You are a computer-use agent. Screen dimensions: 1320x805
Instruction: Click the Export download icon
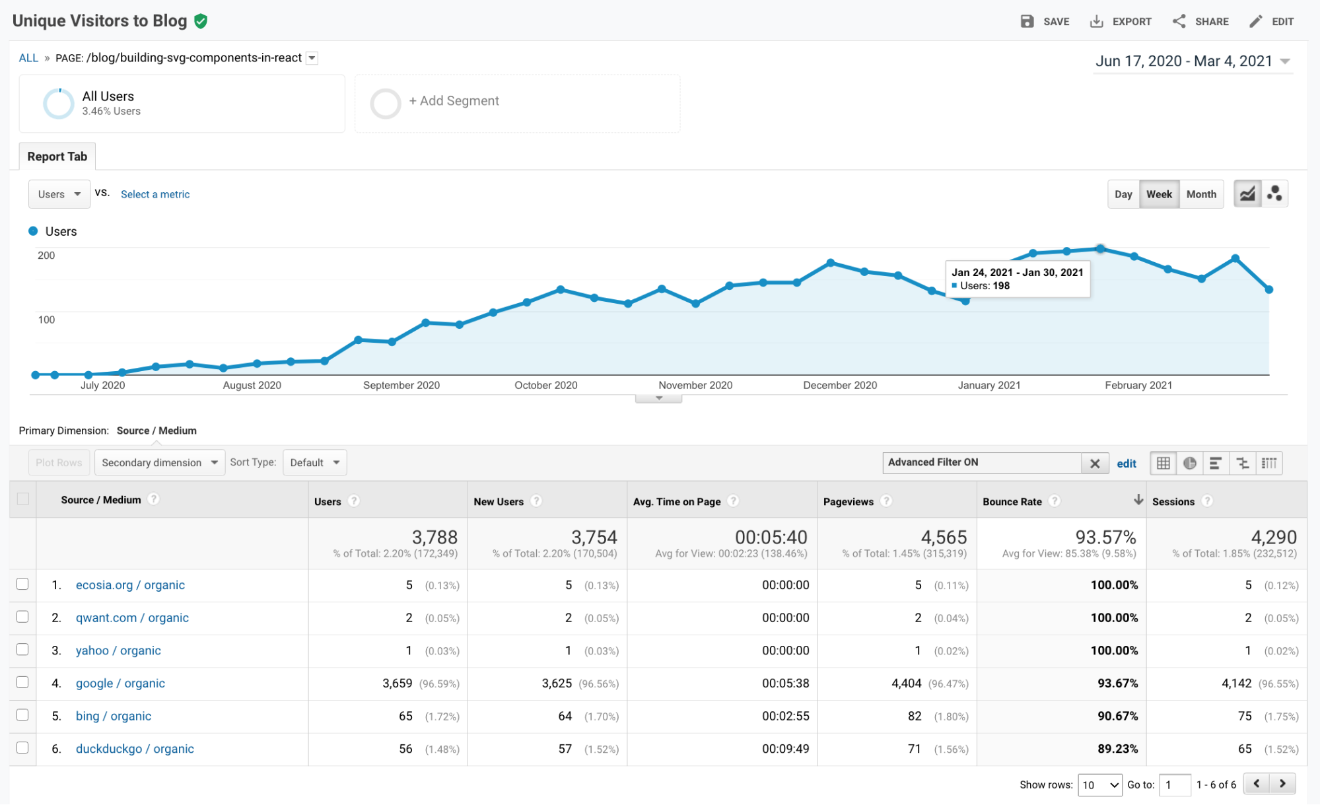point(1096,21)
